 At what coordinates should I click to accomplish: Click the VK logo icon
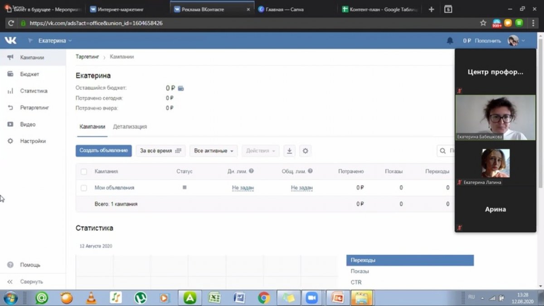(x=10, y=40)
